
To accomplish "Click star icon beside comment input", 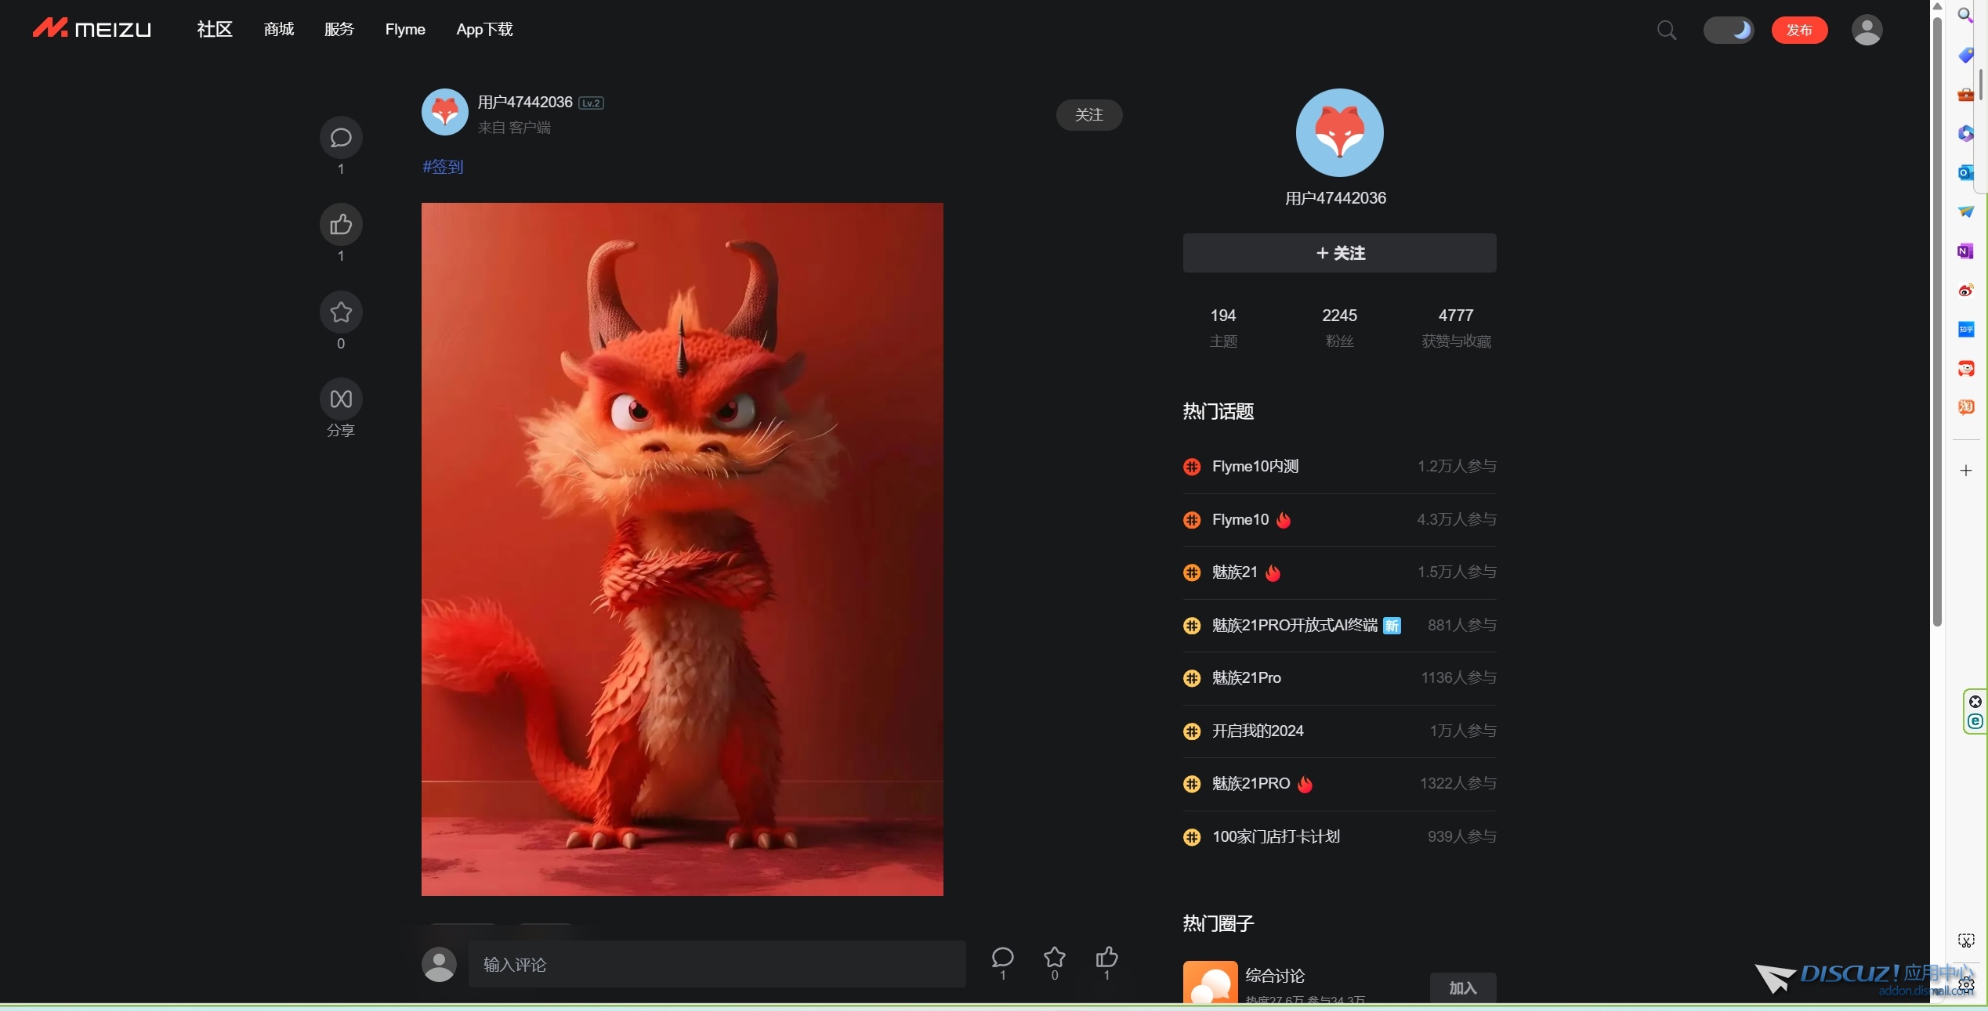I will 1054,957.
